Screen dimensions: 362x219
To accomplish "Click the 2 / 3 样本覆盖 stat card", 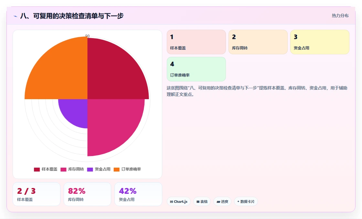I will coord(37,194).
